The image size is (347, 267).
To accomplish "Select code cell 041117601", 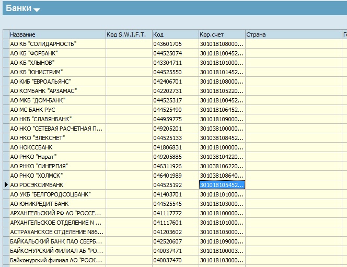I will click(x=176, y=223).
